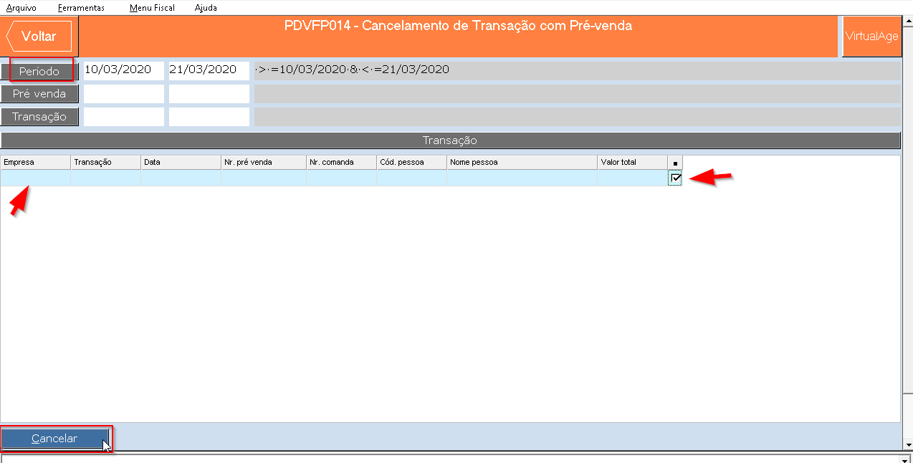Click the first Transação input field
The image size is (913, 463).
click(124, 117)
